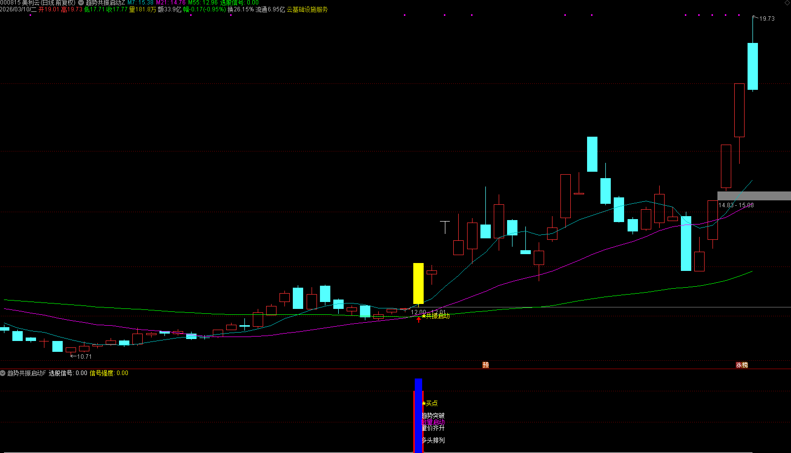
Task: Click the 多头排列 signal label
Action: tap(433, 440)
